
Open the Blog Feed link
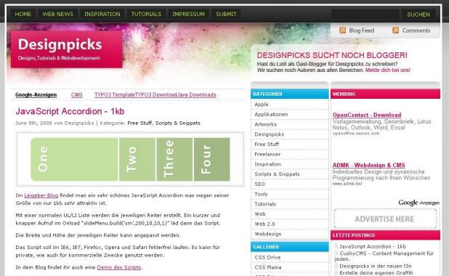tap(361, 31)
